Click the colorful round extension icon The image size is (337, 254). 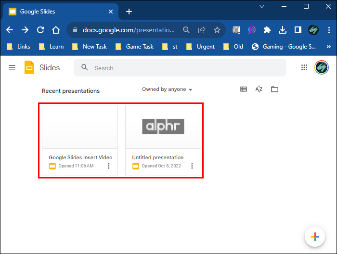(x=252, y=30)
